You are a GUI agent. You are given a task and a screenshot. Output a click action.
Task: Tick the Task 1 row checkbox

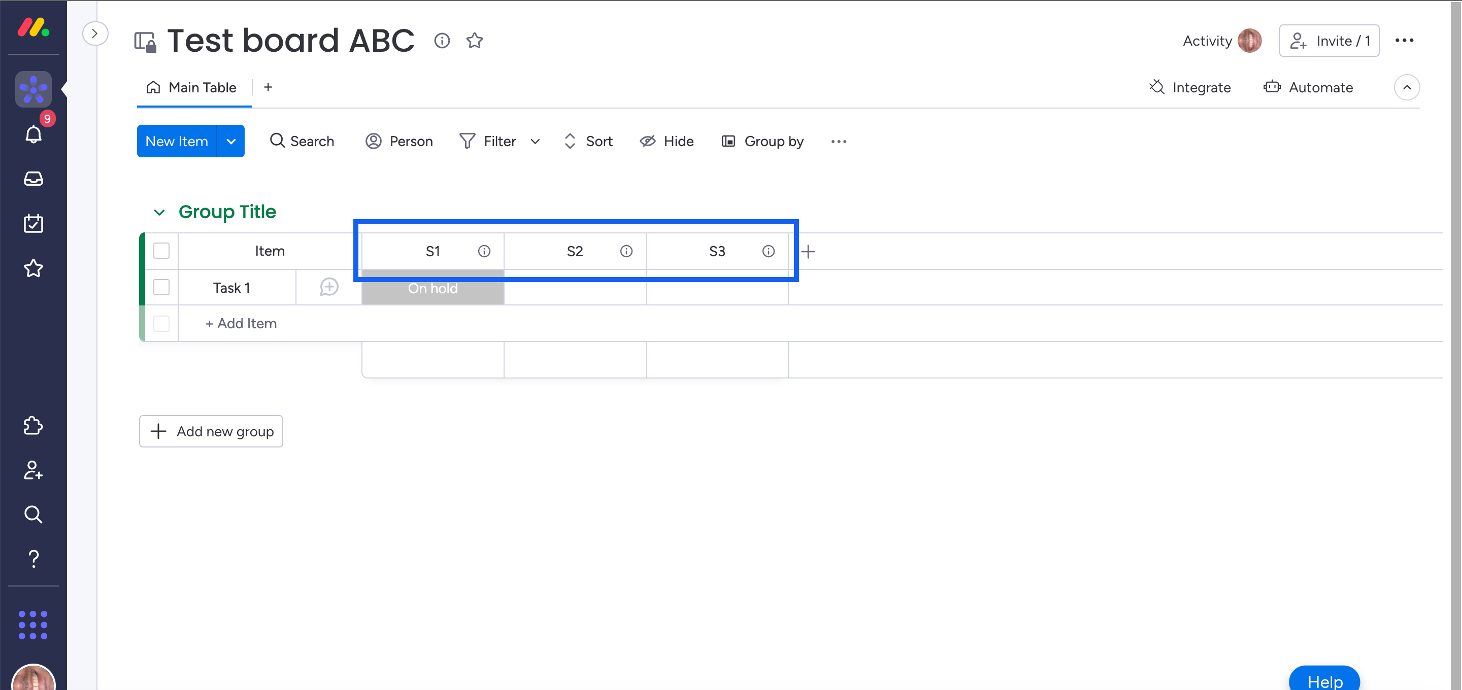click(162, 287)
